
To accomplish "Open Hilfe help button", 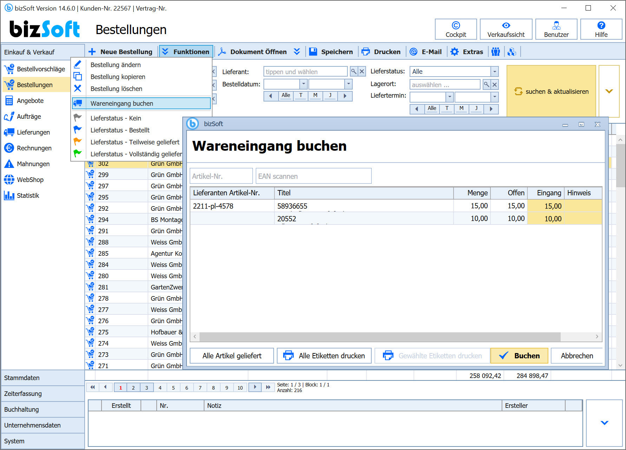I will click(x=601, y=29).
